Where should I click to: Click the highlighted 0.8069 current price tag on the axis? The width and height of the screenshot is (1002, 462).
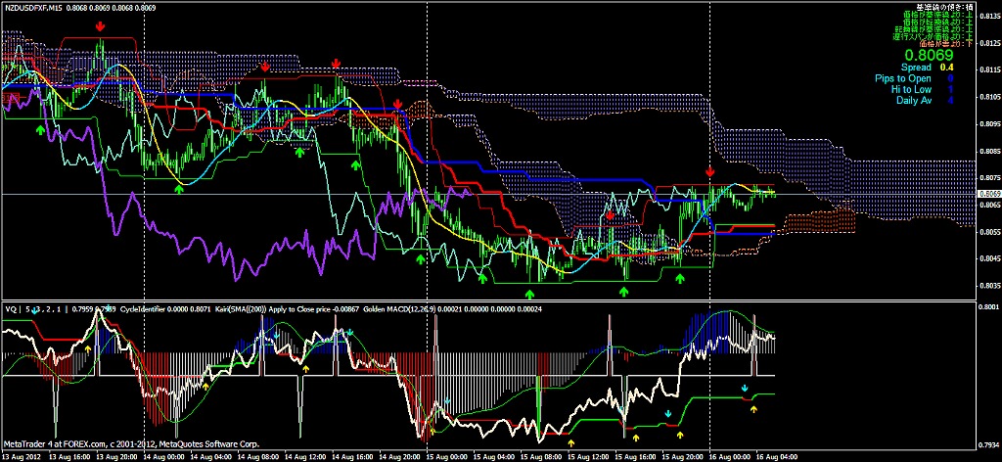point(988,193)
